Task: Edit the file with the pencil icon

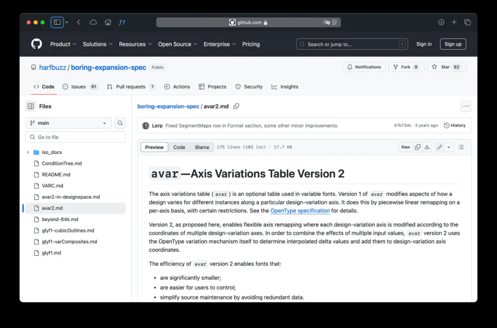Action: click(439, 147)
